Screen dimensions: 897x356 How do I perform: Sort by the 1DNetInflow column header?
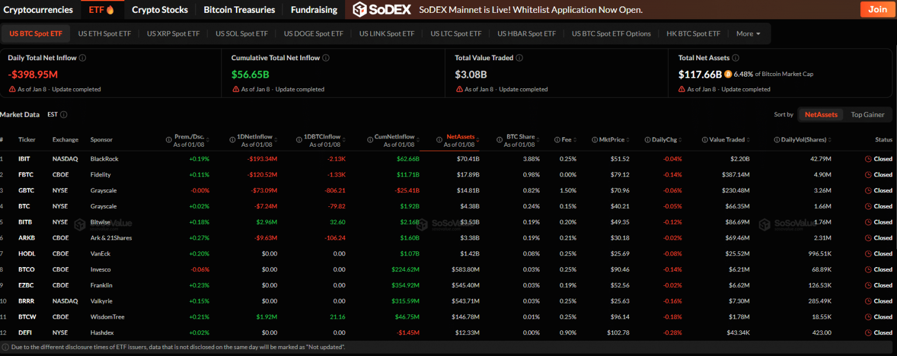pos(255,137)
